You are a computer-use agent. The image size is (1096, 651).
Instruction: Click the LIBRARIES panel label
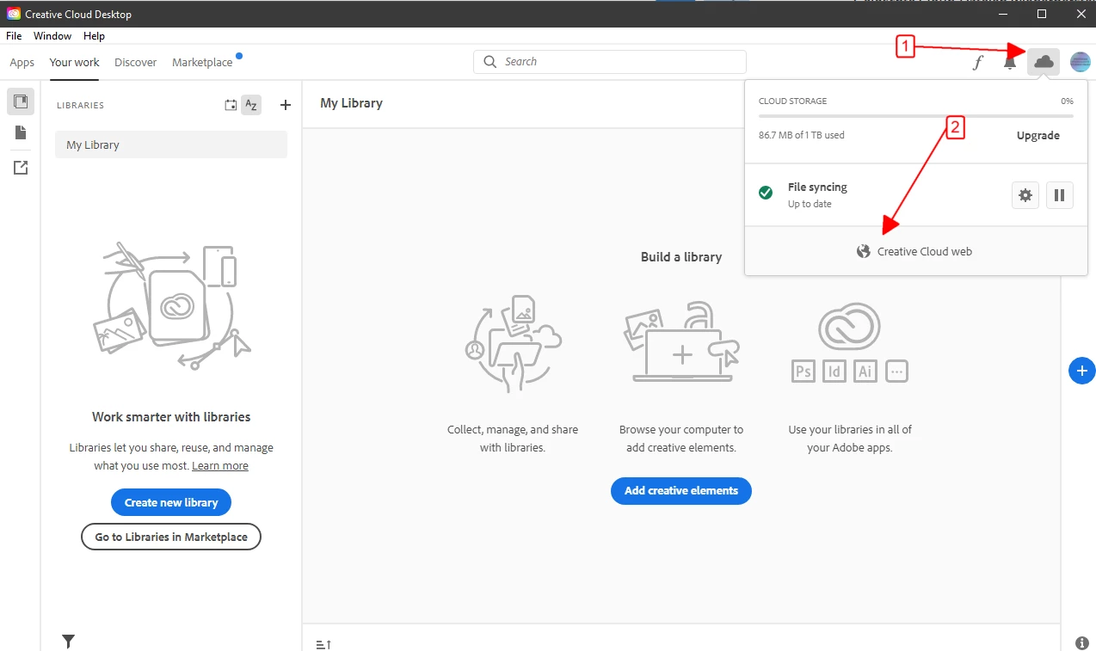80,105
